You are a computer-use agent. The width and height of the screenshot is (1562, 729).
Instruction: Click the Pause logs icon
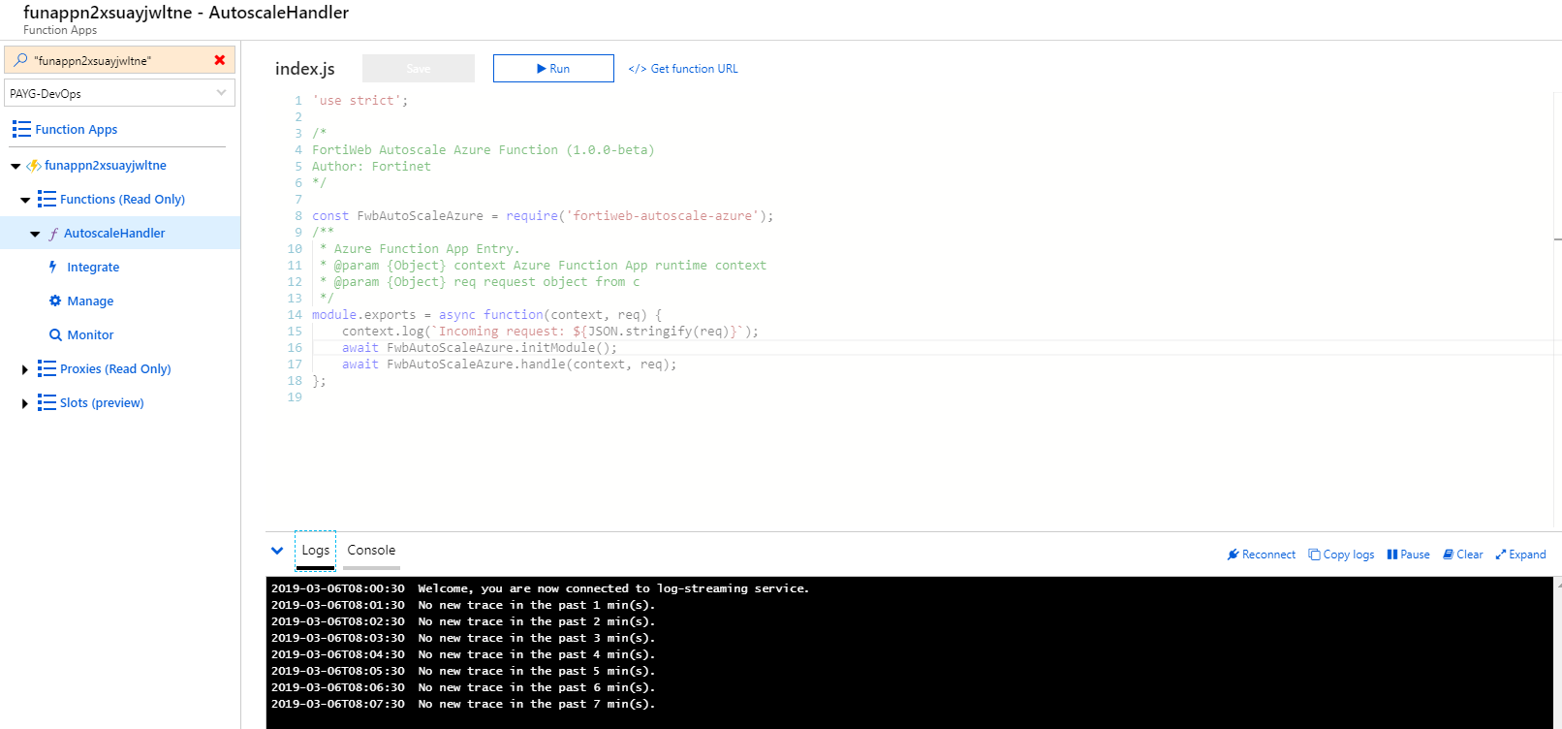coord(1391,555)
